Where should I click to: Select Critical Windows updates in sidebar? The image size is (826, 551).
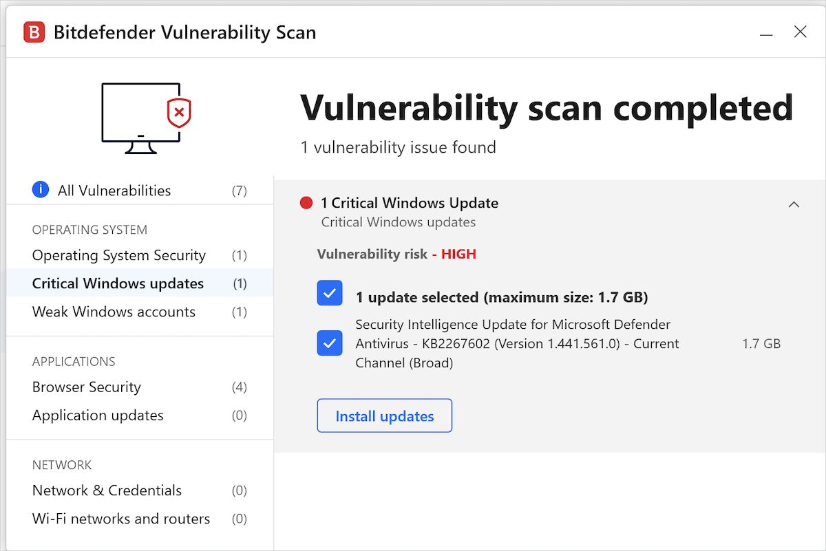(118, 283)
